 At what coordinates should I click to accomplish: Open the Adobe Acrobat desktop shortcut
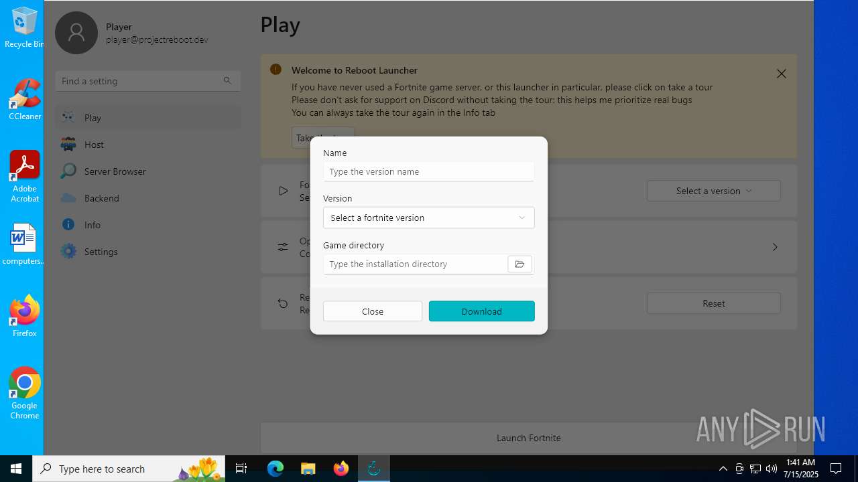click(24, 177)
